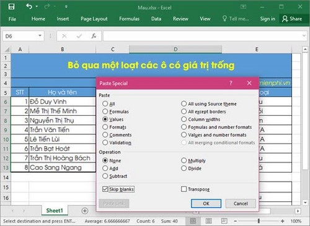310x226 pixels.
Task: Select the Validation radio button
Action: coord(105,142)
